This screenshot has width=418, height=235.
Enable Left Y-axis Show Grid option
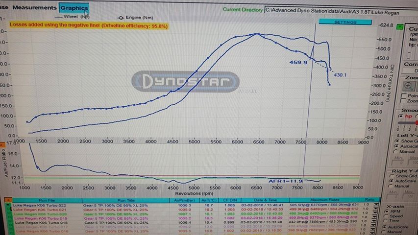[x=397, y=141]
